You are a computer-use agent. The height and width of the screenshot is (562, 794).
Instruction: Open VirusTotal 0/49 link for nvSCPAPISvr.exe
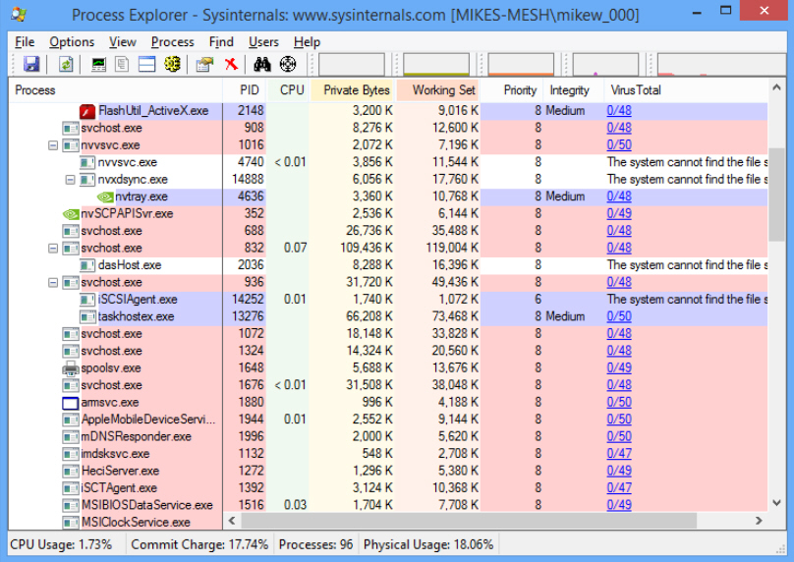[619, 213]
